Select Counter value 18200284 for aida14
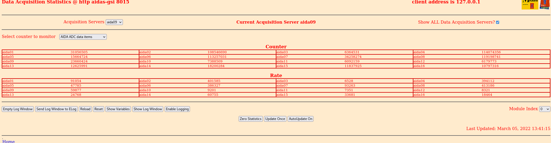Screen dimensions: 551x143 coord(216,66)
